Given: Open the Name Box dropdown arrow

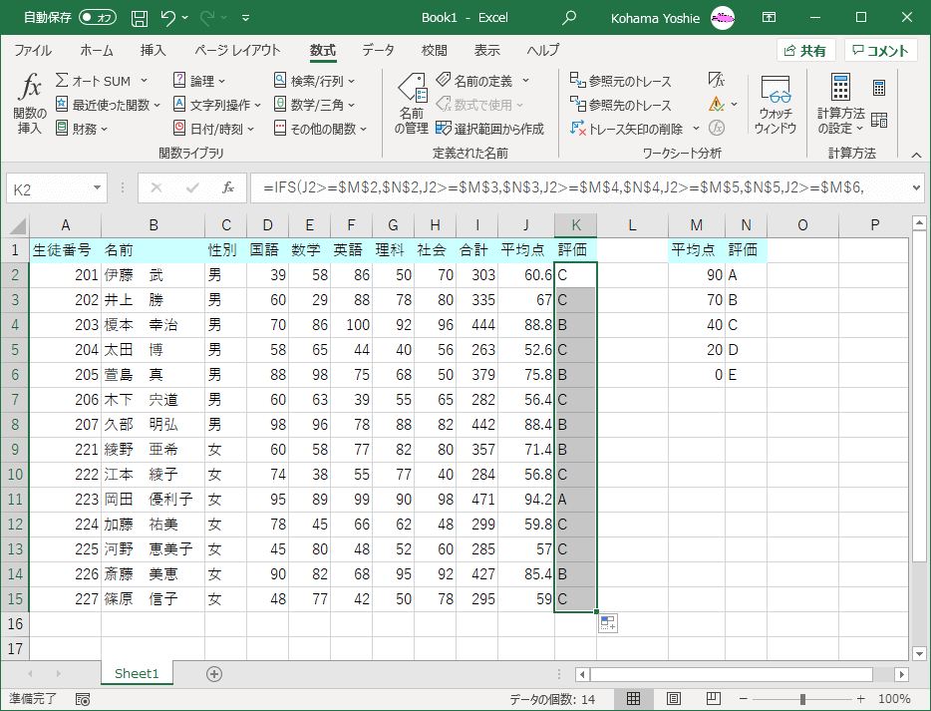Looking at the screenshot, I should click(x=97, y=188).
